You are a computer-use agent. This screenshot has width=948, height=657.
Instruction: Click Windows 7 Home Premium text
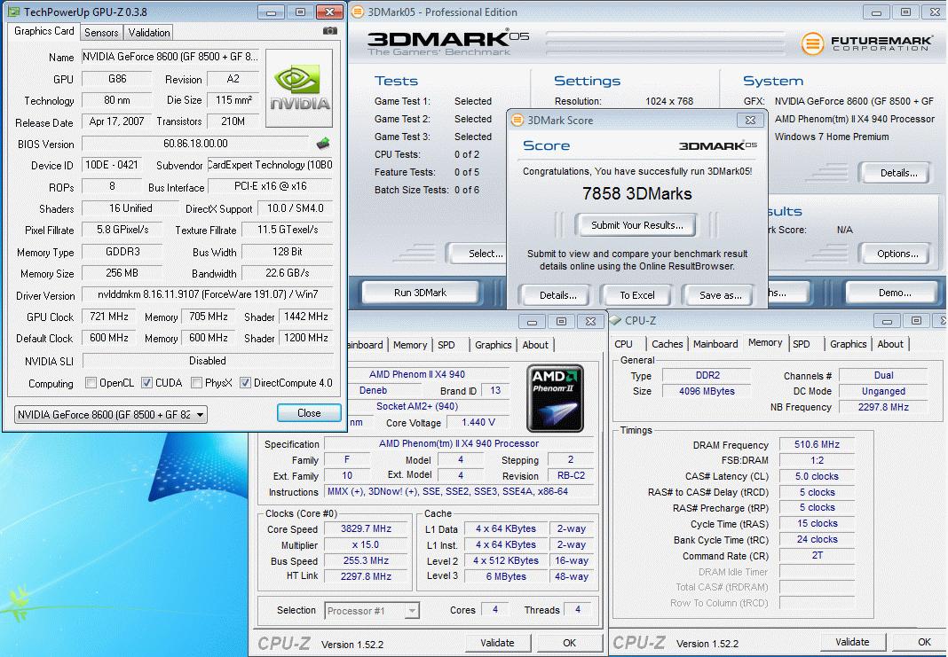click(x=832, y=137)
